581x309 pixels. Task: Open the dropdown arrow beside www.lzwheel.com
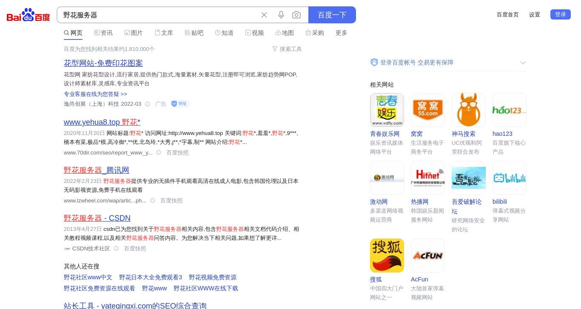tap(153, 200)
